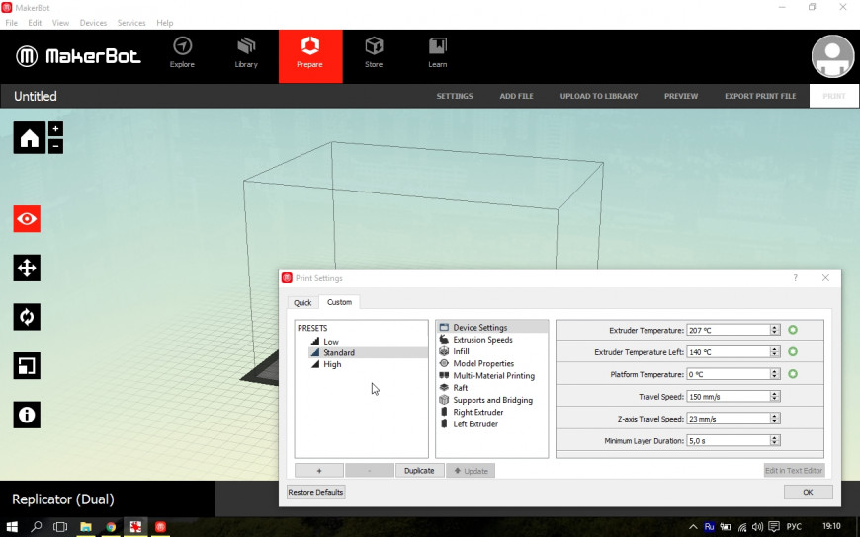Open the Edit menu
Screen dimensions: 860x537
tap(35, 23)
